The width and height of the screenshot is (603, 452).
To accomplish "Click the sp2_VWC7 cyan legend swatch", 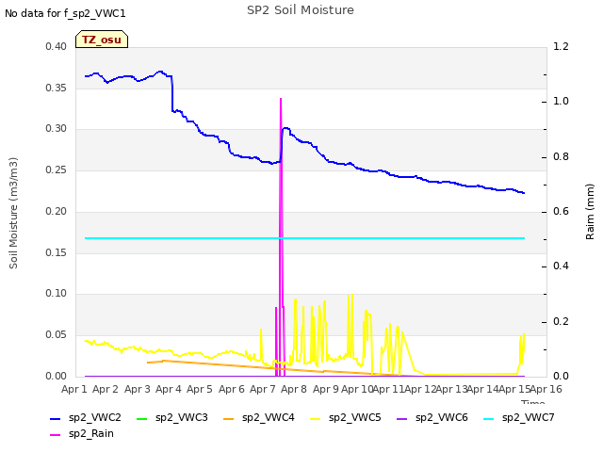I will [488, 419].
